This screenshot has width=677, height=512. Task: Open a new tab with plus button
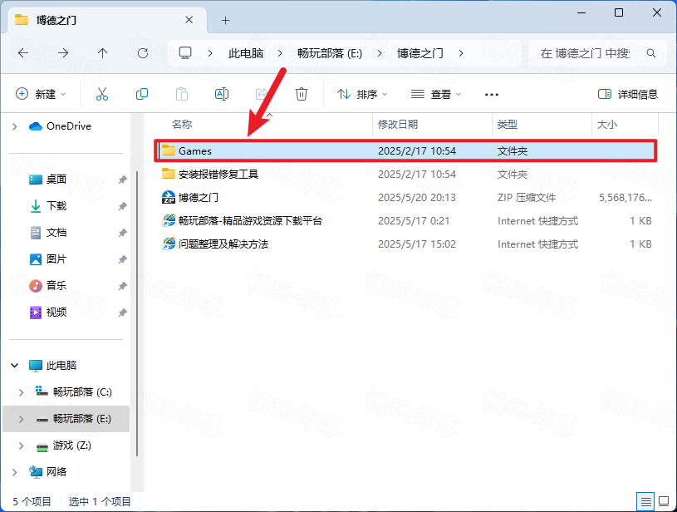click(225, 20)
